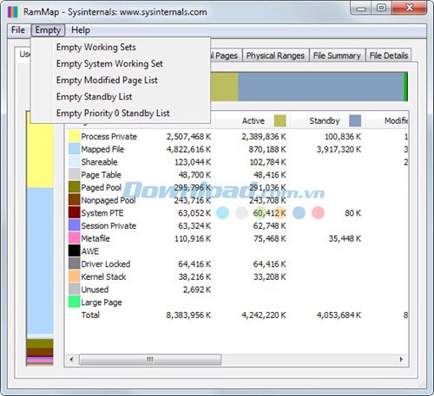The height and width of the screenshot is (396, 434).
Task: Choose Empty Standby List
Action: click(x=95, y=96)
